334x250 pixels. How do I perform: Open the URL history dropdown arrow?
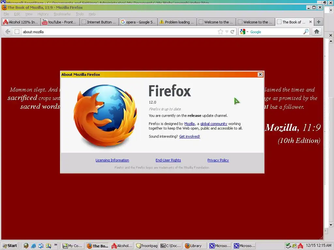227,32
